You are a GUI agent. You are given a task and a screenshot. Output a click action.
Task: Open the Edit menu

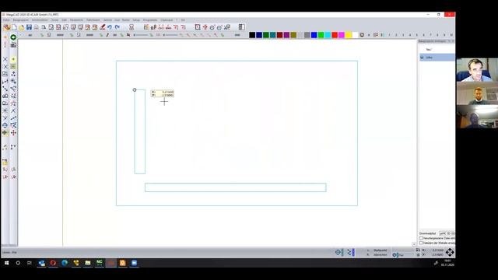coord(65,20)
